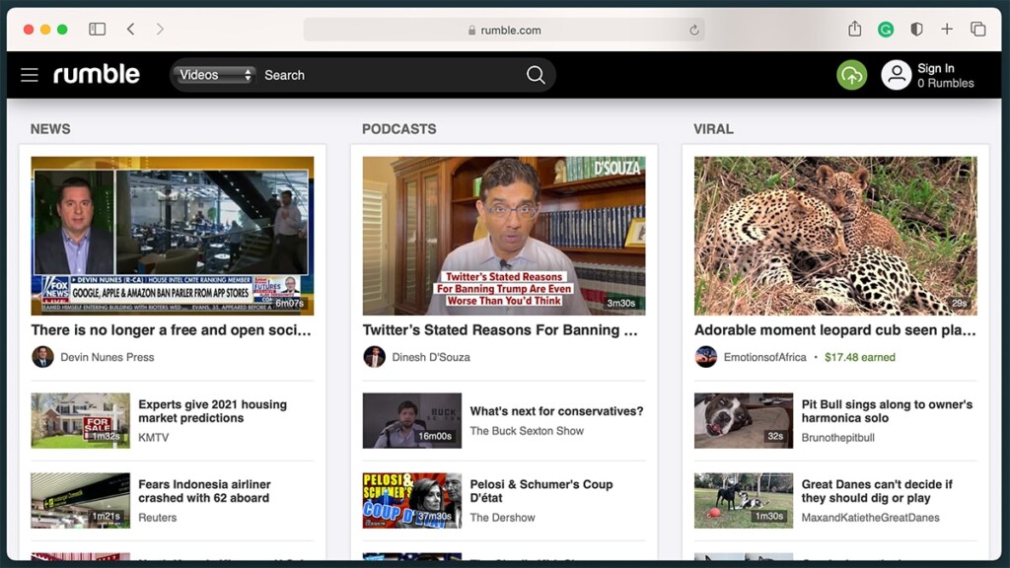1010x568 pixels.
Task: Click the Grammarly extension icon
Action: tap(886, 29)
